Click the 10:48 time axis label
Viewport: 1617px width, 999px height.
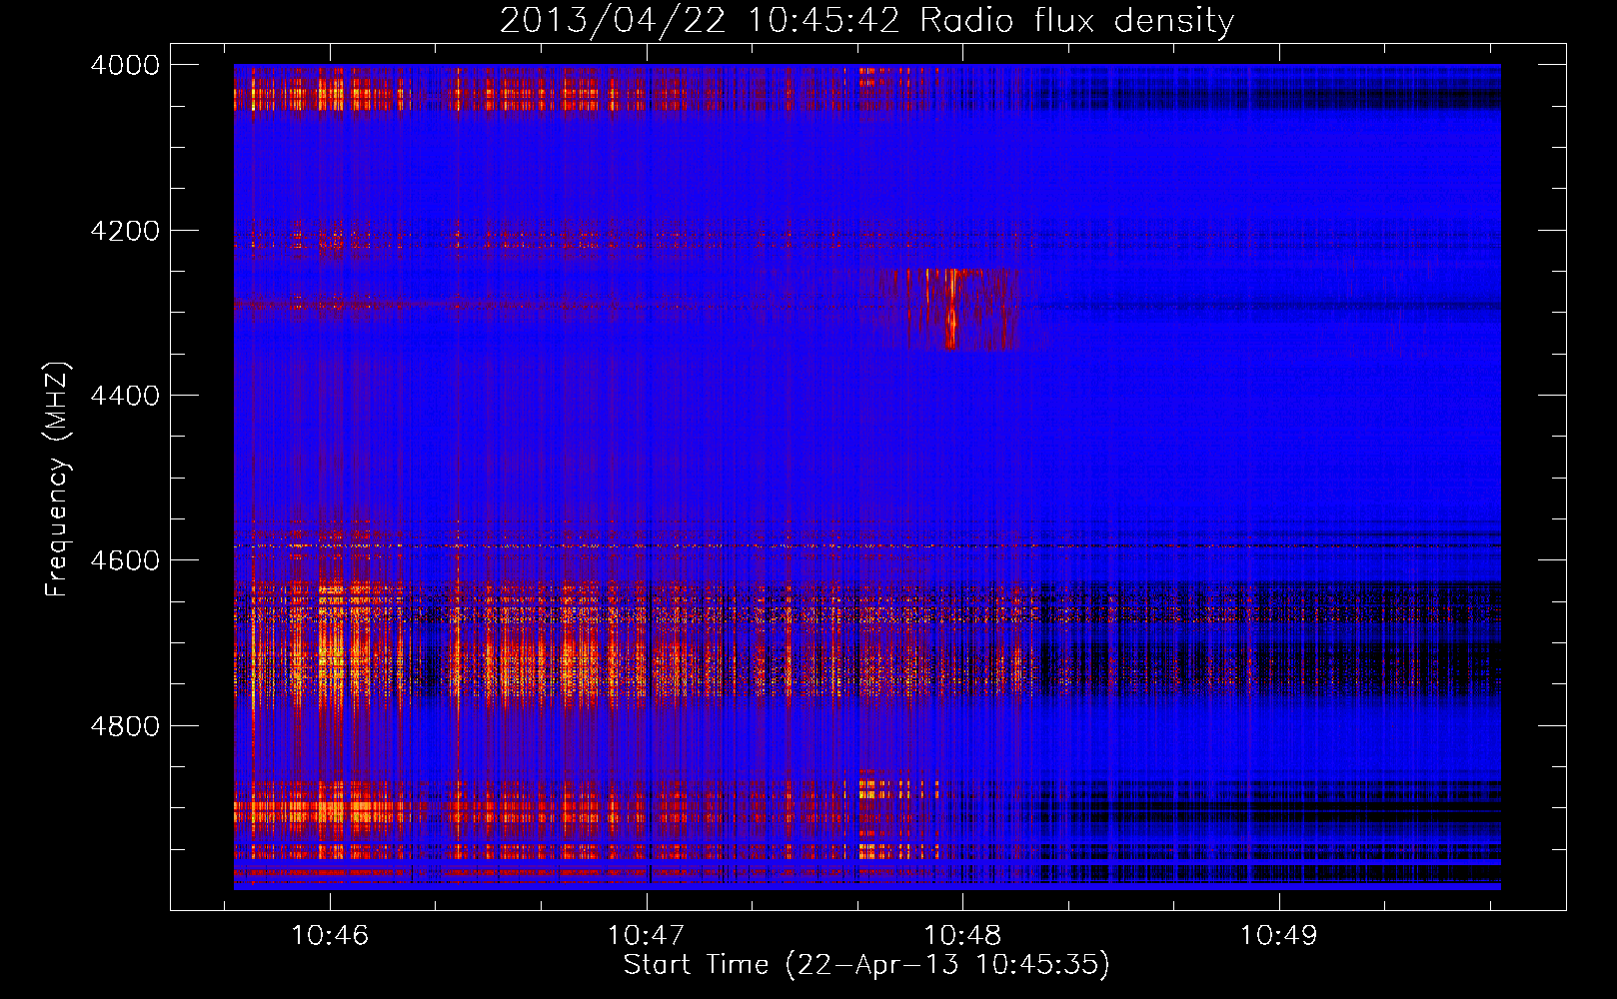pos(962,936)
